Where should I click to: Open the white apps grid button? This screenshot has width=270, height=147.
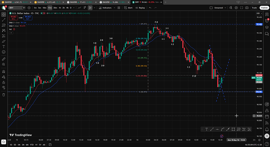tap(267, 136)
